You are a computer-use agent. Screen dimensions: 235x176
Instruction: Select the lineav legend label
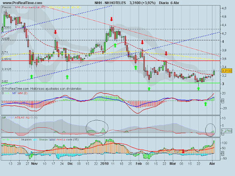pos(44,139)
